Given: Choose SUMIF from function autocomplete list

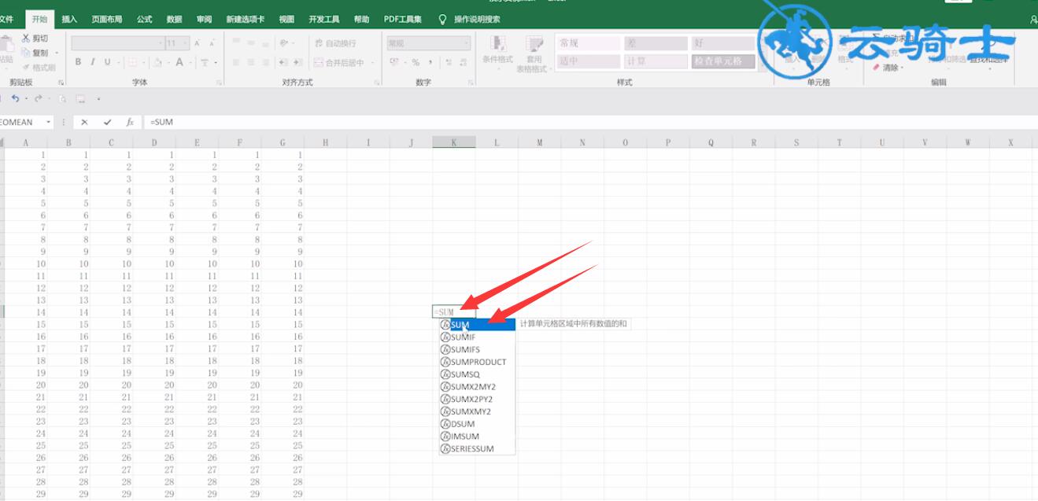Looking at the screenshot, I should [x=477, y=337].
